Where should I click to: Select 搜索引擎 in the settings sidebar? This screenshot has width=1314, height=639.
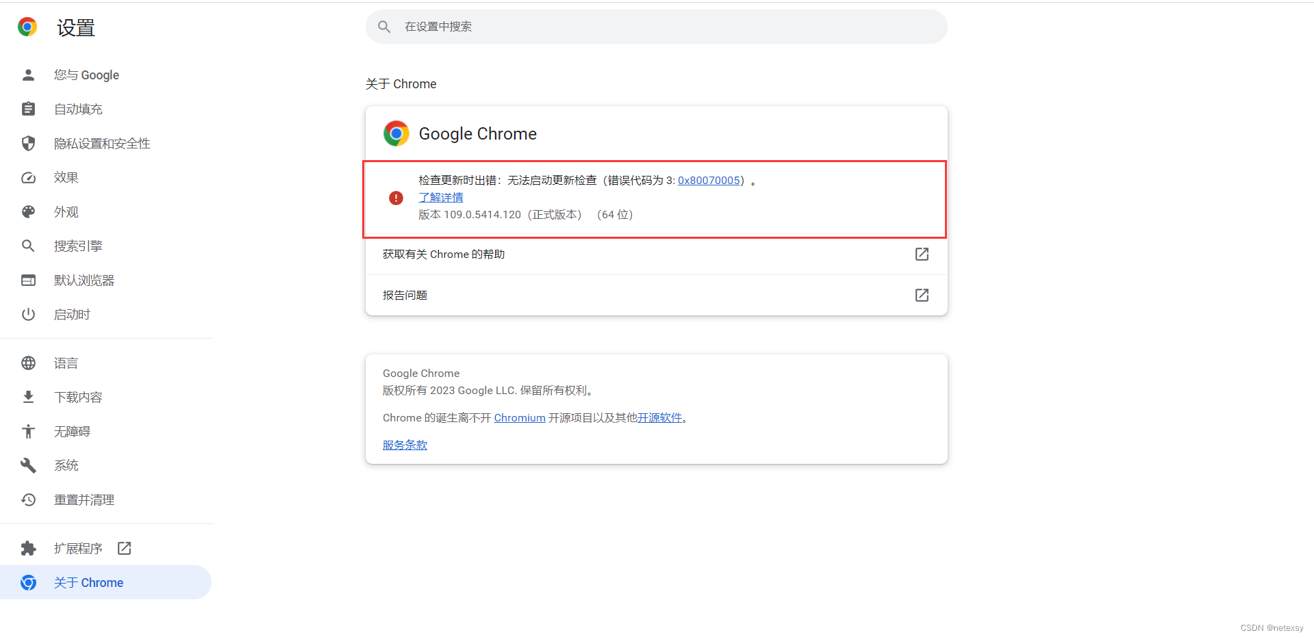(78, 246)
